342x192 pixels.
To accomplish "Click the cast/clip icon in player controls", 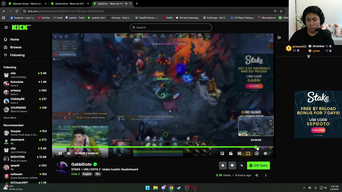I will pyautogui.click(x=231, y=153).
